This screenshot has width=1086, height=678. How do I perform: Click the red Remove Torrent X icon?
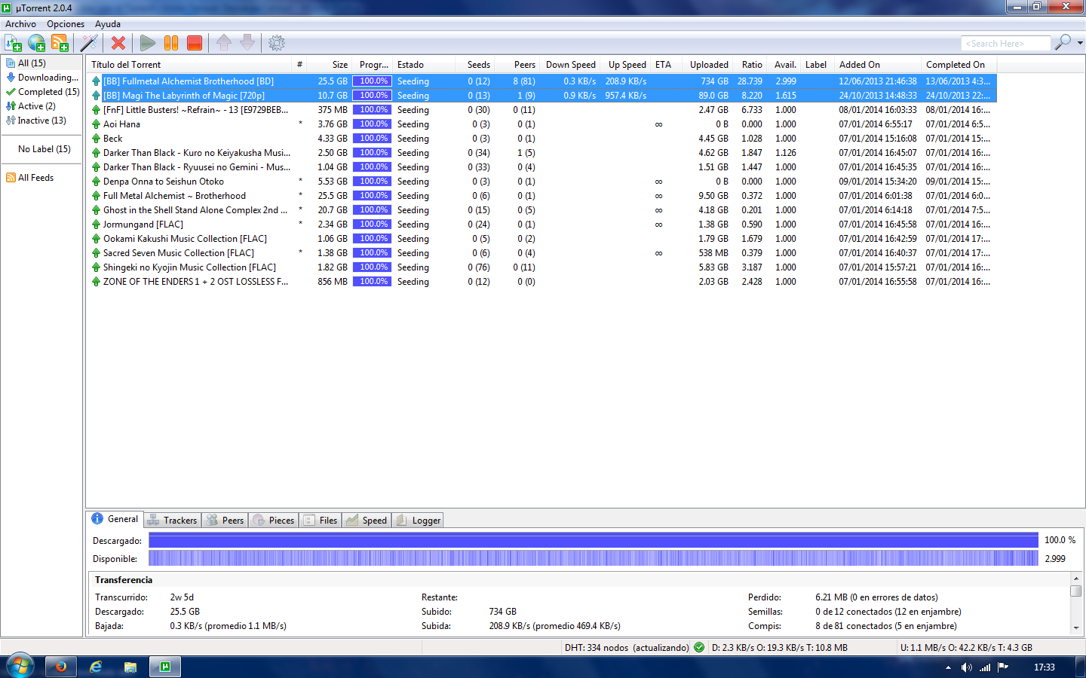click(x=118, y=43)
